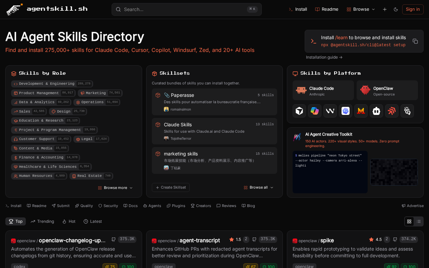Open the Claude Code platform card
The image size is (429, 268).
pyautogui.click(x=323, y=90)
